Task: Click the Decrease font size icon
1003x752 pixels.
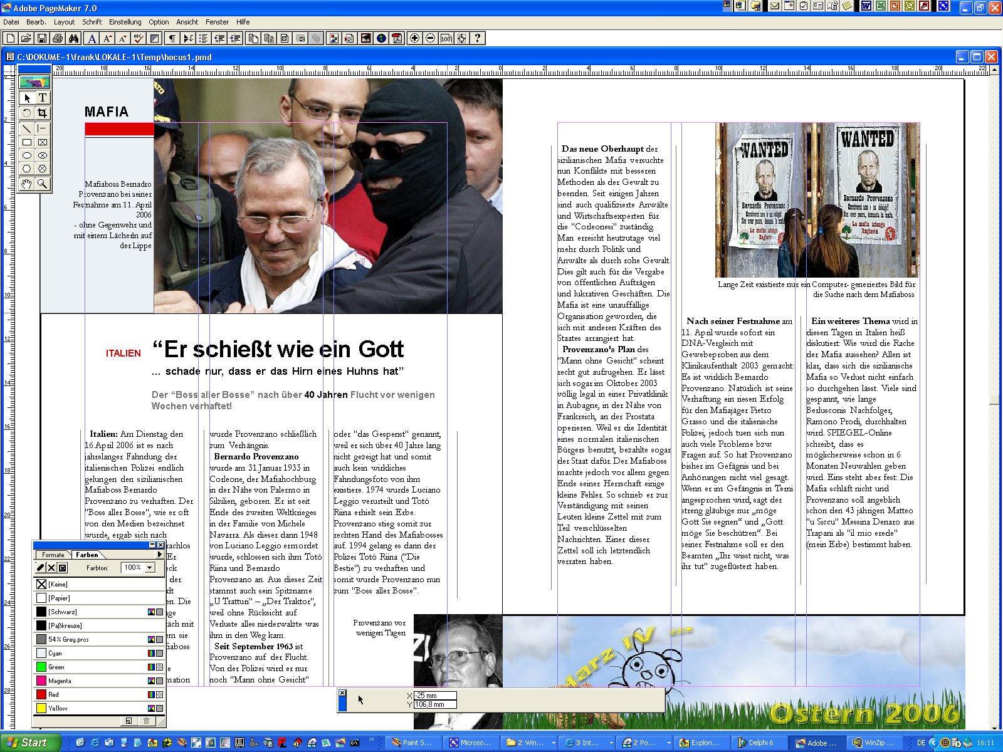Action: [123, 38]
